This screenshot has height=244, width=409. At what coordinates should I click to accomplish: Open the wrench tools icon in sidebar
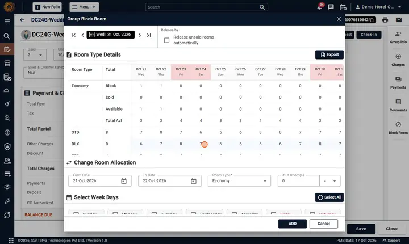(7, 201)
